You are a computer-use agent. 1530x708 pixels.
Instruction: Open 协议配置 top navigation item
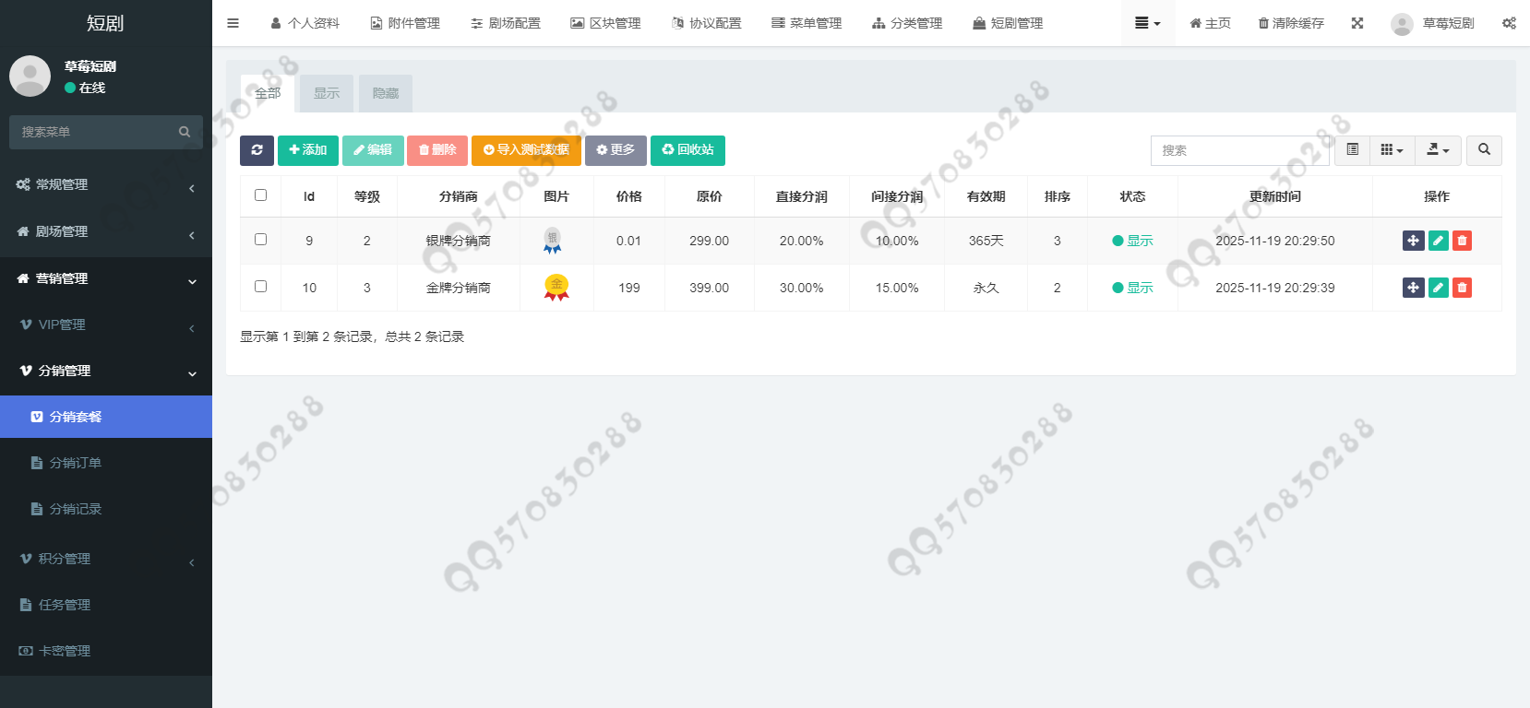707,23
